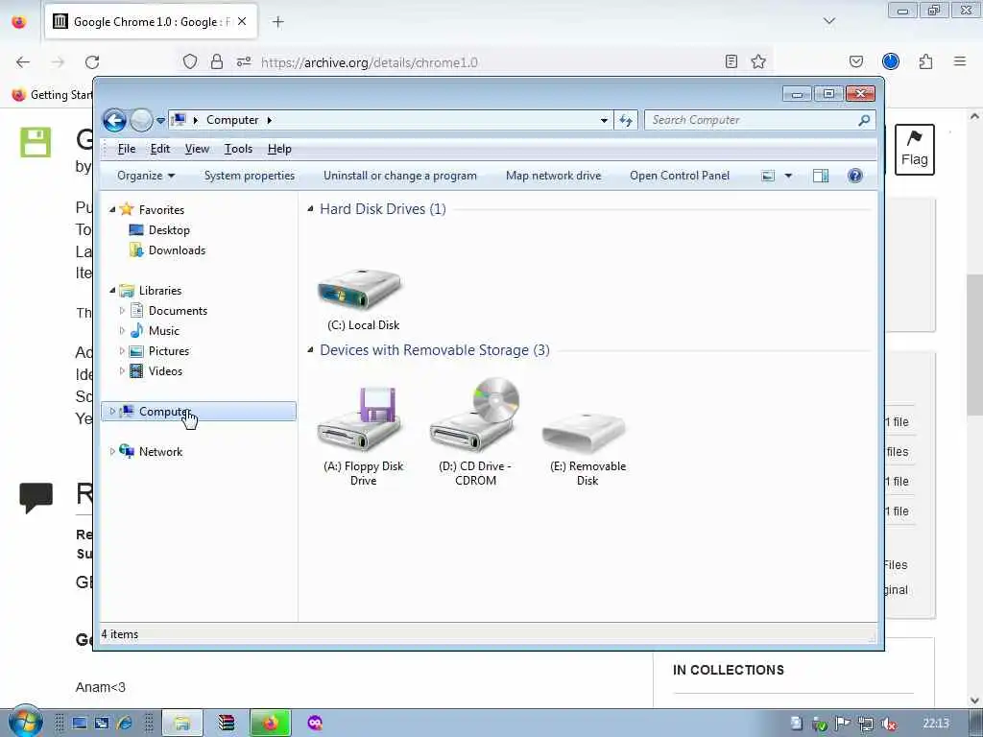The image size is (983, 737).
Task: Expand the Computer tree node
Action: click(x=112, y=411)
